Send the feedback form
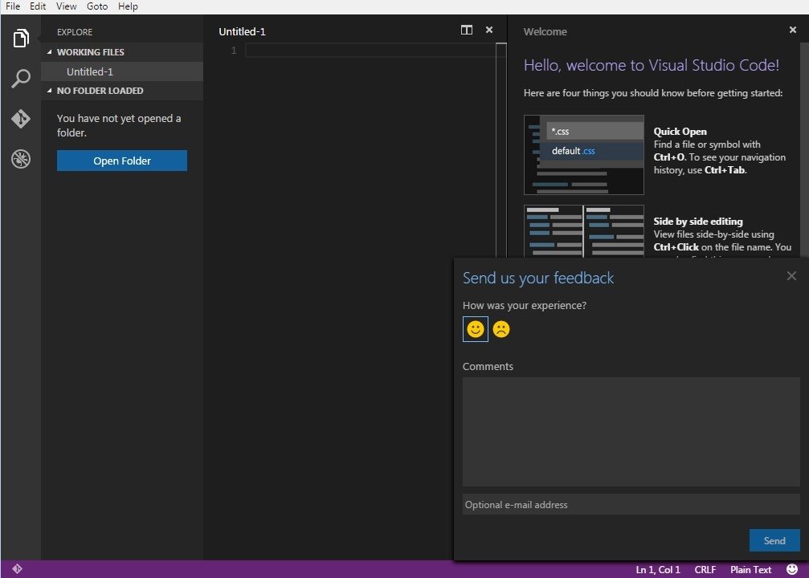Screen dimensions: 809x578 click(x=774, y=540)
